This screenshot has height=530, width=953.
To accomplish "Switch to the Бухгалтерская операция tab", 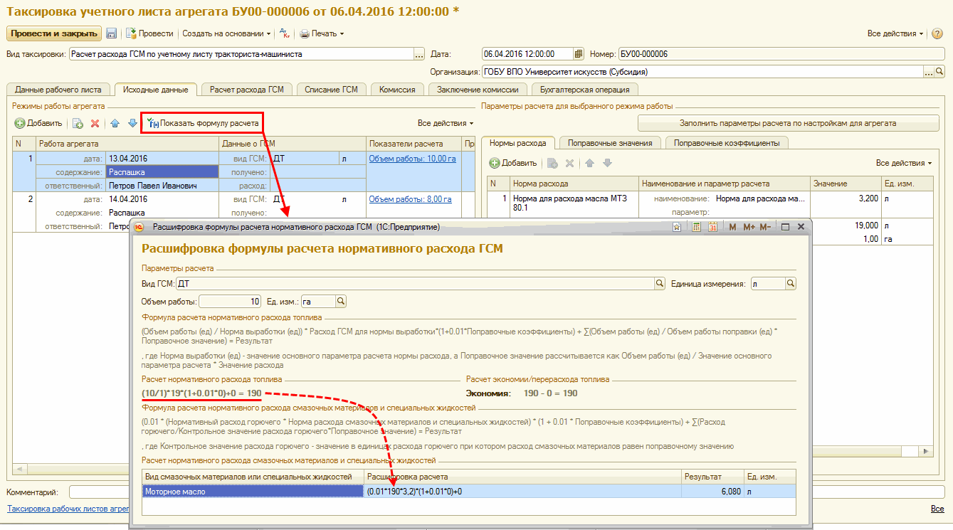I will pyautogui.click(x=585, y=90).
